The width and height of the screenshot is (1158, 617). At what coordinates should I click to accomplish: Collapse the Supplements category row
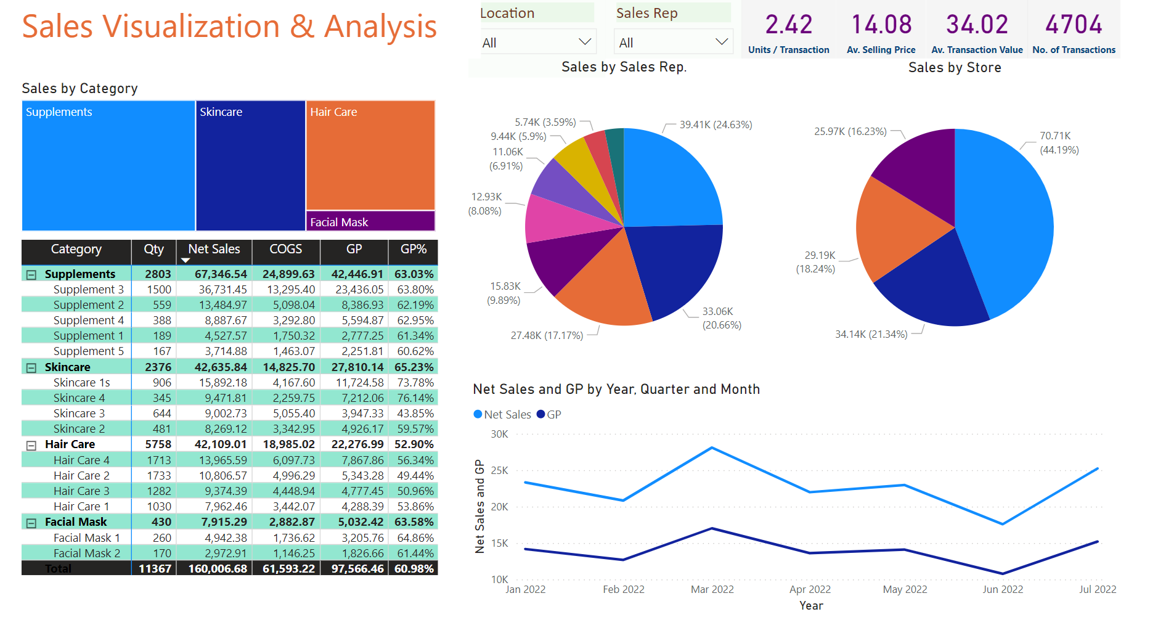31,273
